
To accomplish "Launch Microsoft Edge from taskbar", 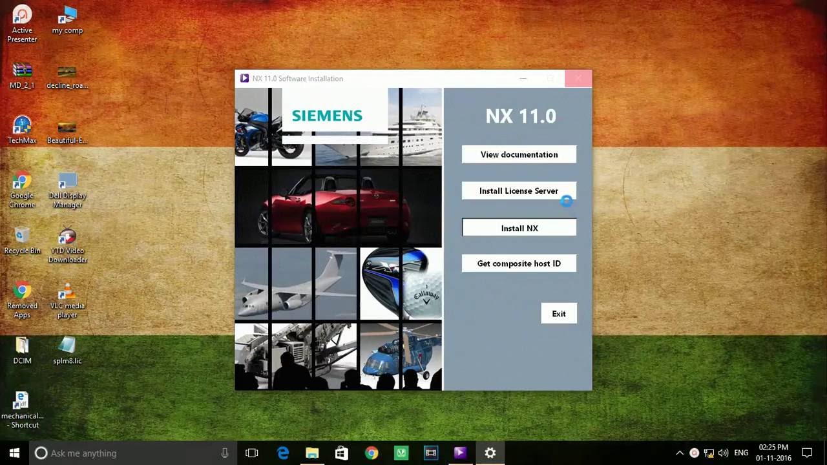I will 282,453.
